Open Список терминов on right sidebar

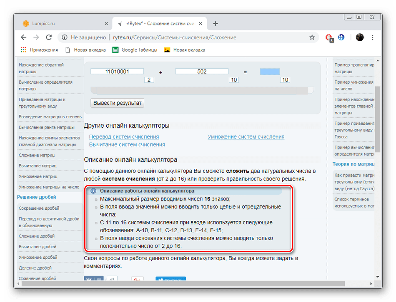[x=353, y=203]
